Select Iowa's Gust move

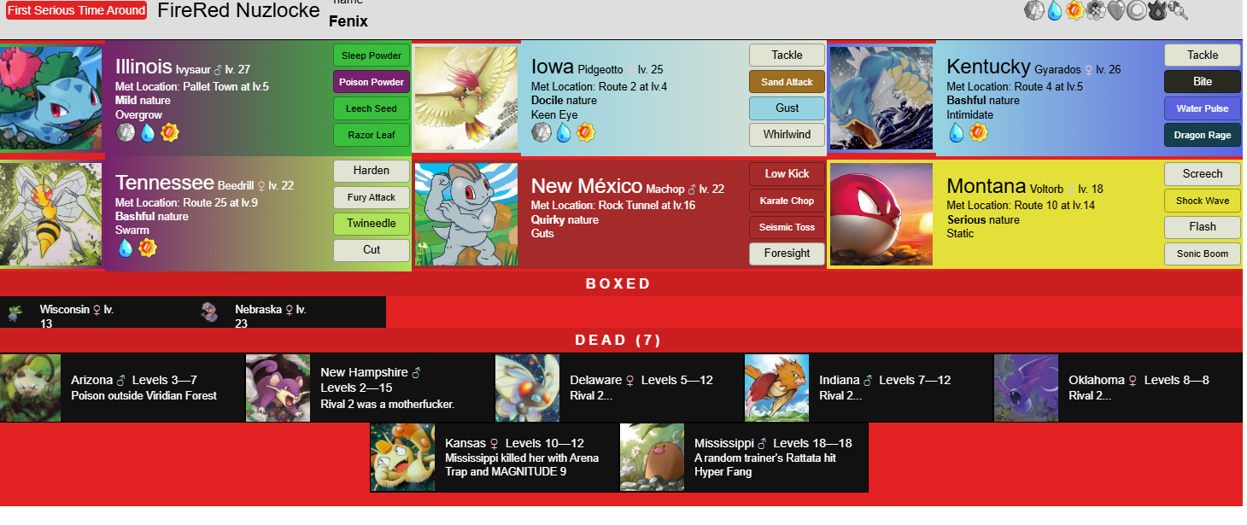click(787, 108)
